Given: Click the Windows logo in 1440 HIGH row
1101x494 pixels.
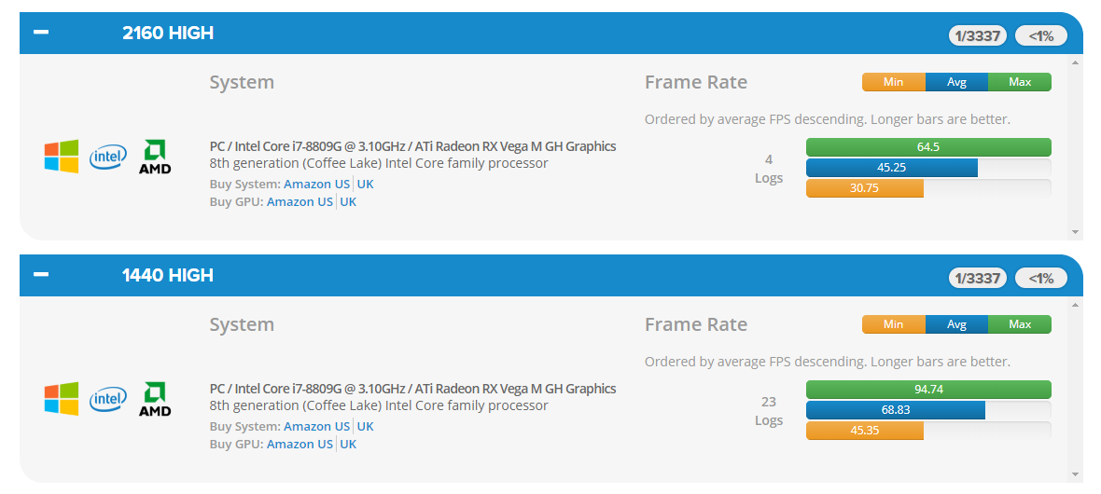Looking at the screenshot, I should pyautogui.click(x=62, y=399).
